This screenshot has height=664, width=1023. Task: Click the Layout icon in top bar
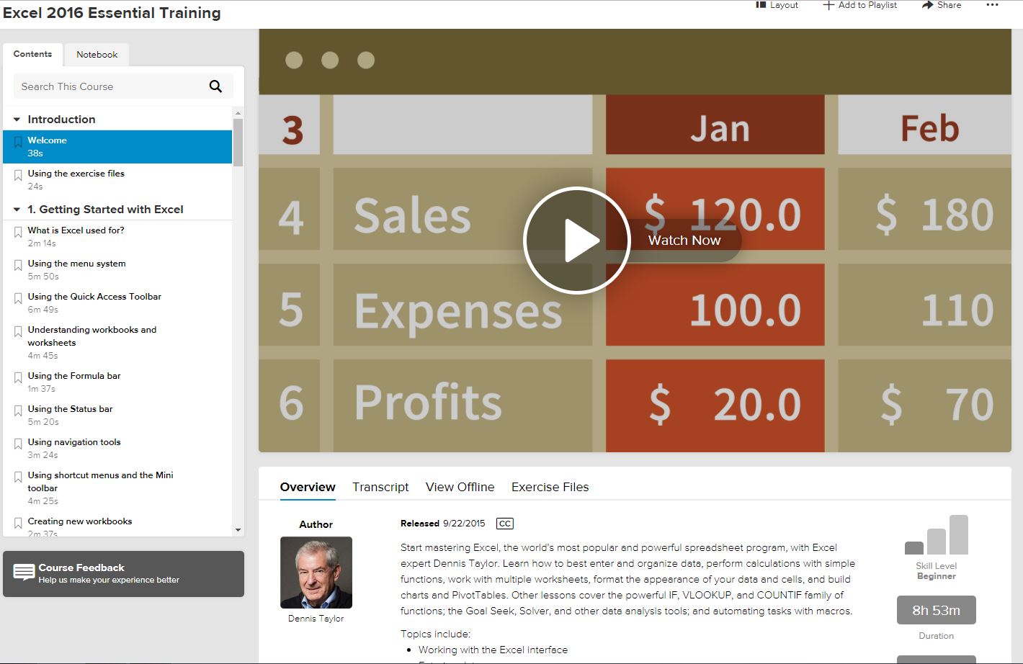point(760,5)
